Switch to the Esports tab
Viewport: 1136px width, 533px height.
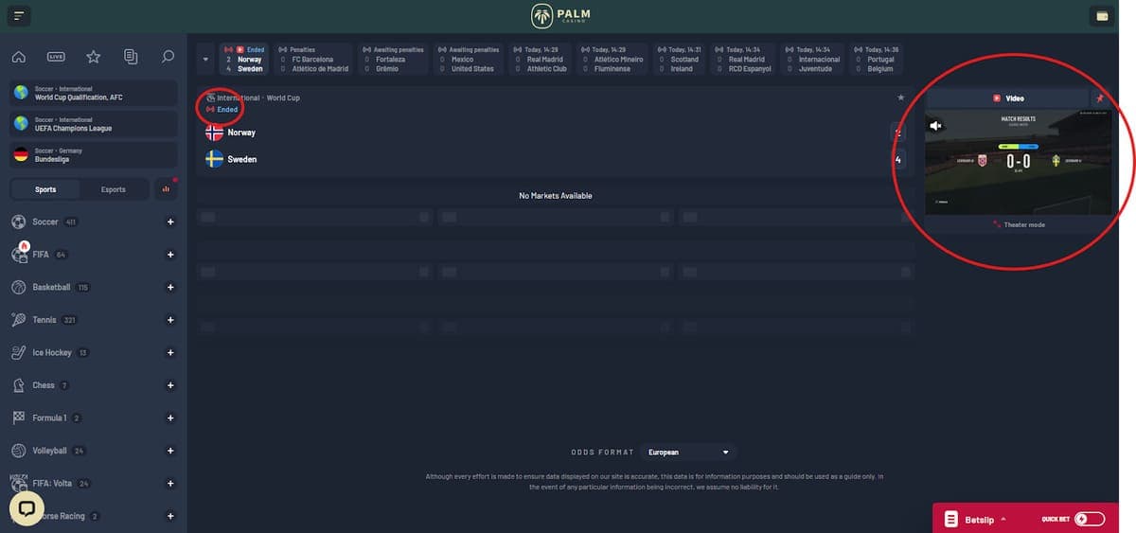(114, 189)
